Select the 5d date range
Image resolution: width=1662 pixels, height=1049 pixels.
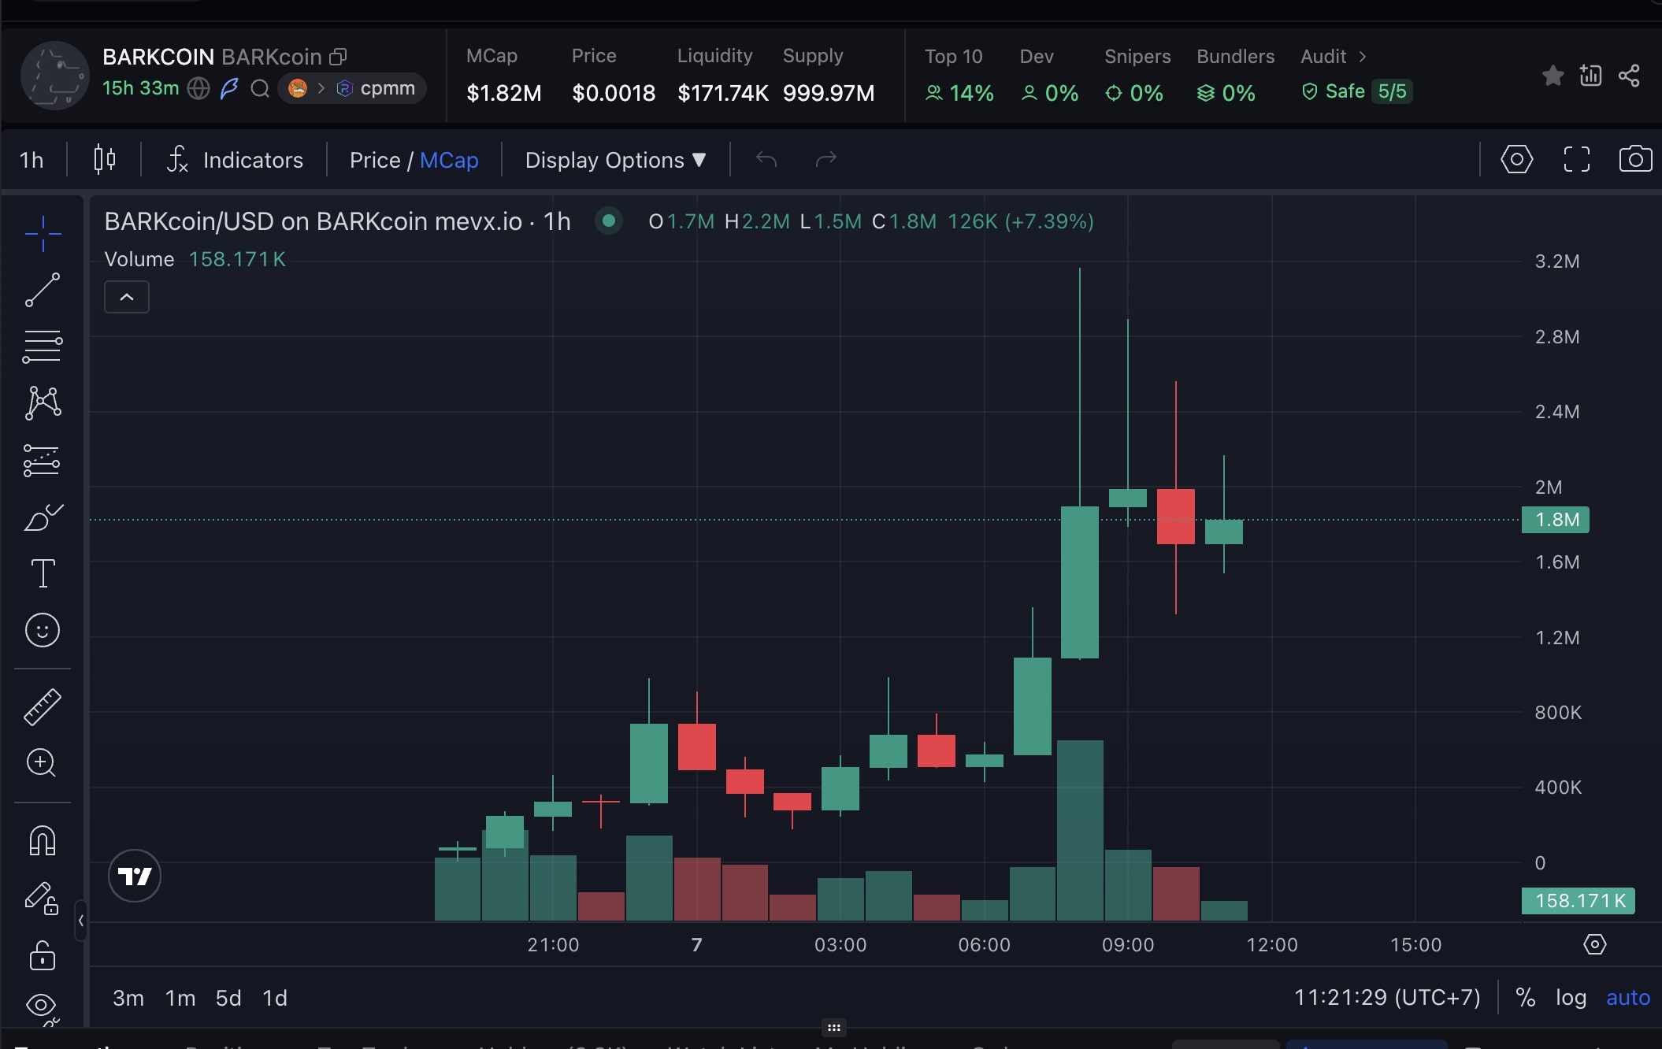228,998
